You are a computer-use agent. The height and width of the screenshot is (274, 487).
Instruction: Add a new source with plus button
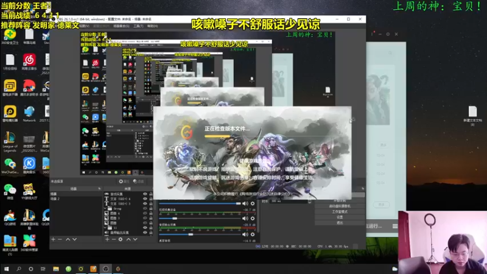(107, 239)
